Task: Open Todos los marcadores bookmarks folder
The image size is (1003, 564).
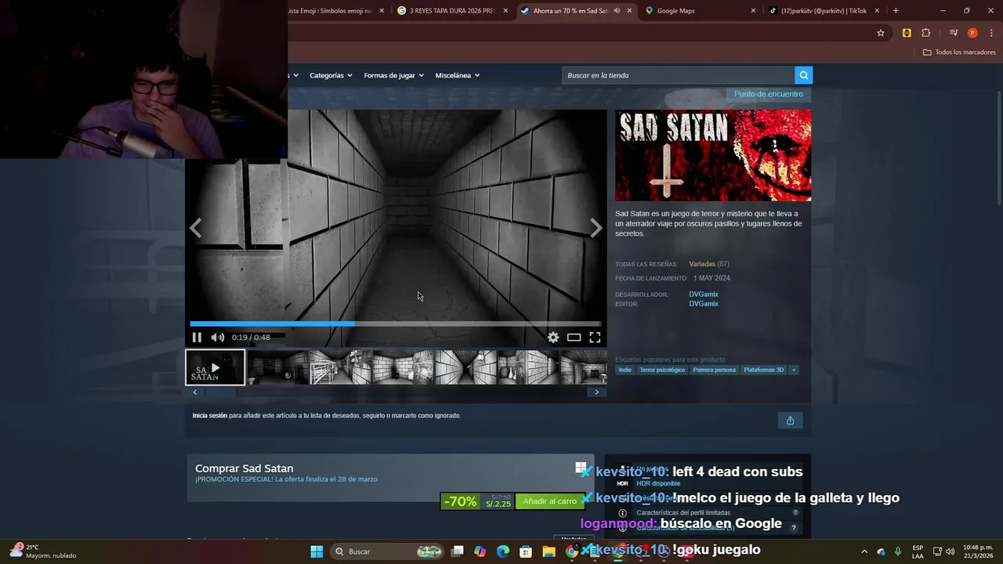Action: pos(959,52)
